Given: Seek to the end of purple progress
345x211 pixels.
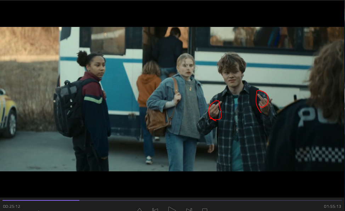Looking at the screenshot, I should point(79,200).
